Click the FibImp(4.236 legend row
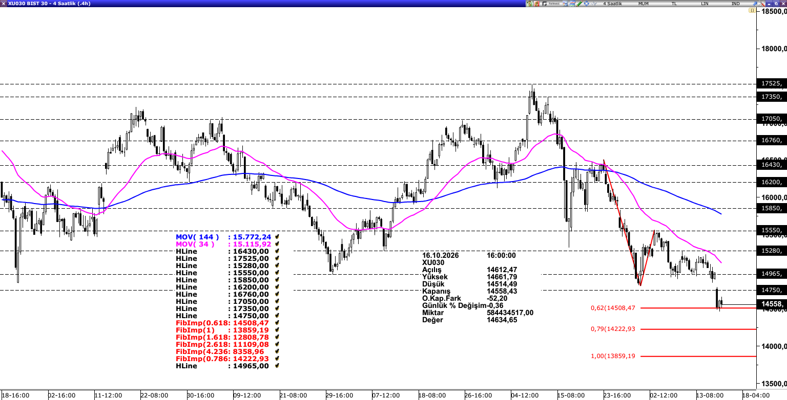The width and height of the screenshot is (787, 400). tap(222, 351)
